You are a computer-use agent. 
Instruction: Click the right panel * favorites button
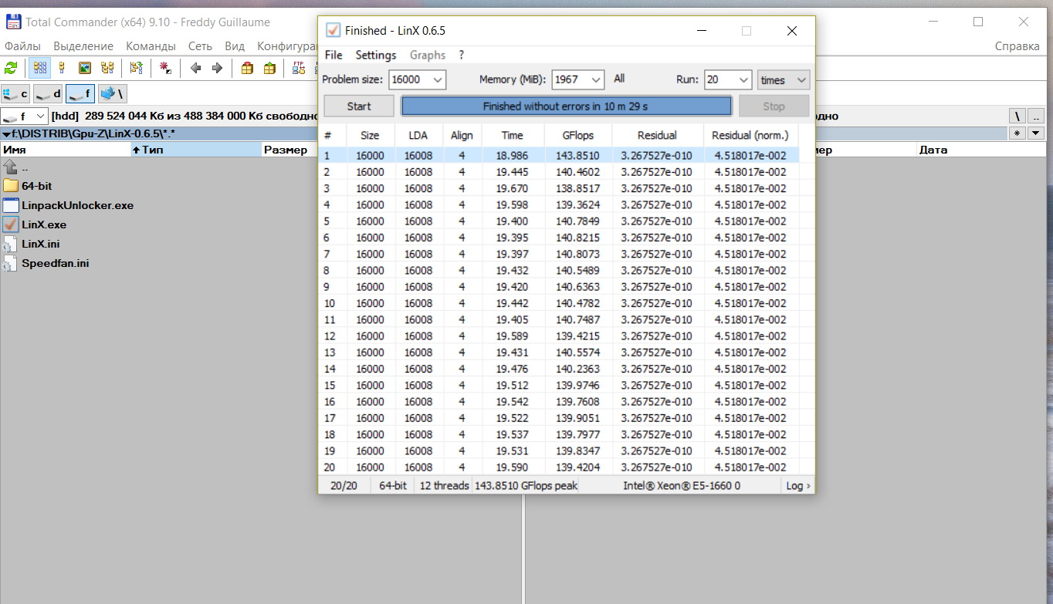[x=1018, y=133]
